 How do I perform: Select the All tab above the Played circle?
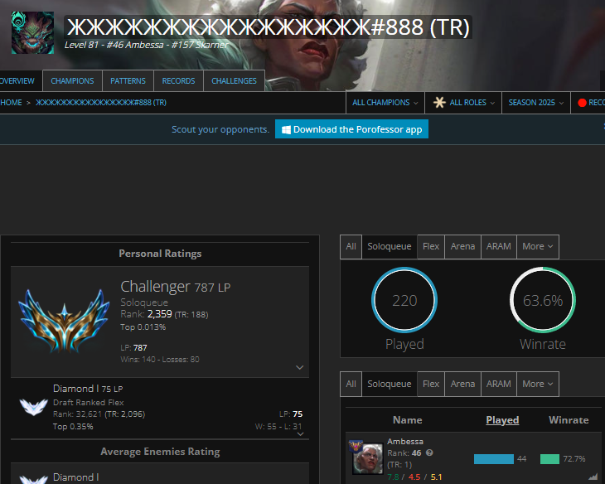(351, 247)
